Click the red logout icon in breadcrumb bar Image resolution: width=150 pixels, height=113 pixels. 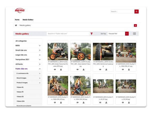(135, 25)
